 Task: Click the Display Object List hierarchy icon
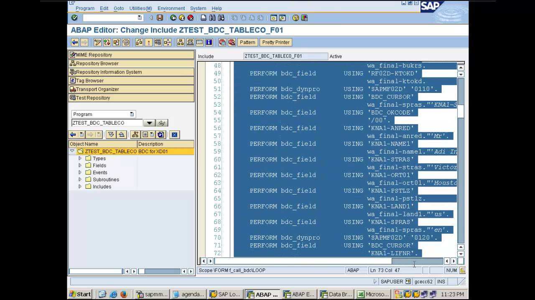tap(181, 42)
